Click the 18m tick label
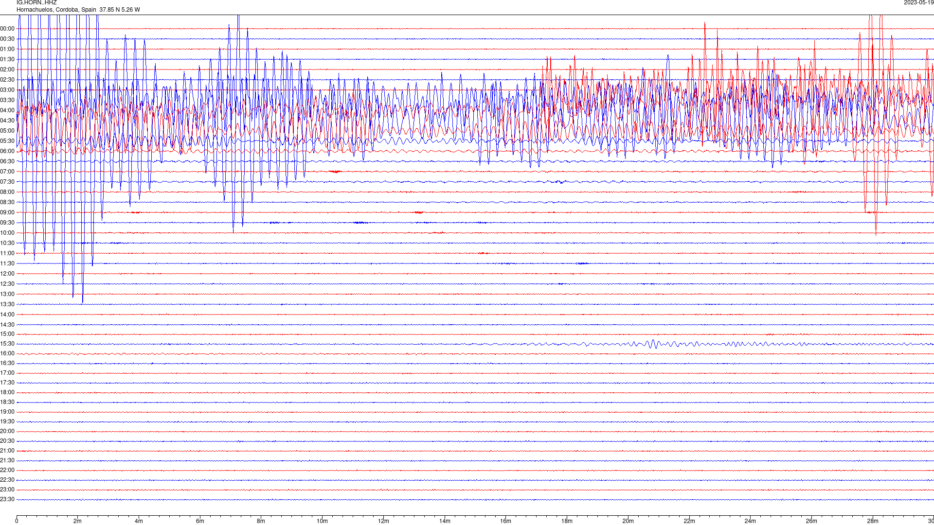934x525 pixels. tap(567, 521)
